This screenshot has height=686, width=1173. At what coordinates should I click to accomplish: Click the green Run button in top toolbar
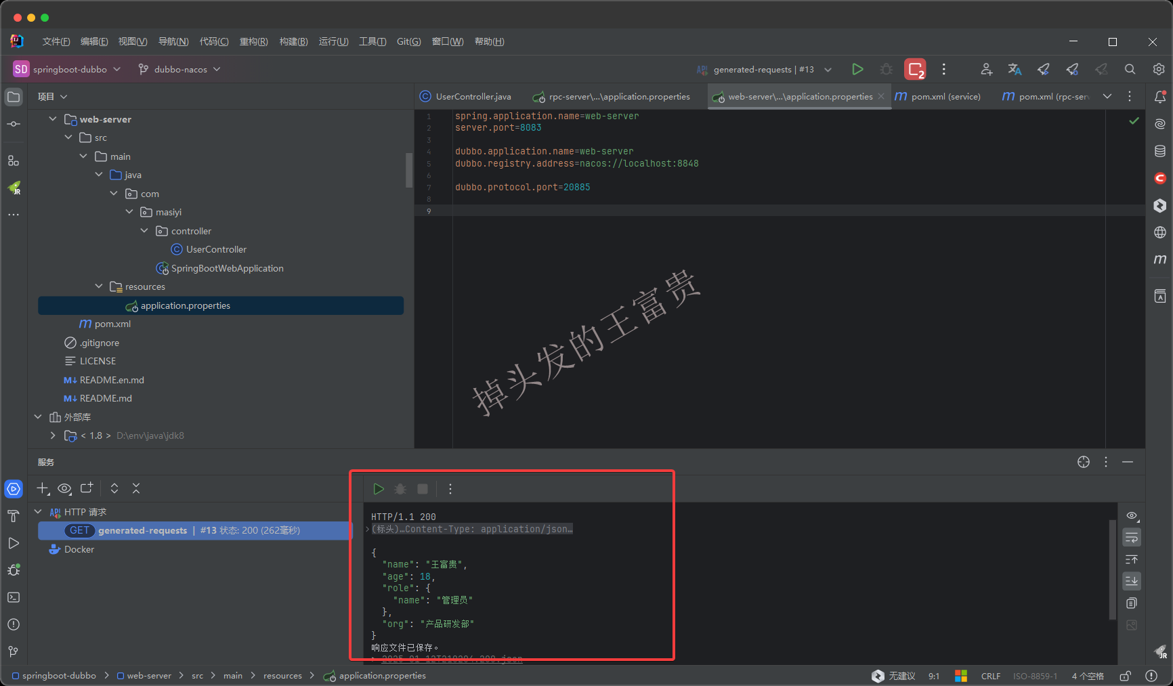857,69
